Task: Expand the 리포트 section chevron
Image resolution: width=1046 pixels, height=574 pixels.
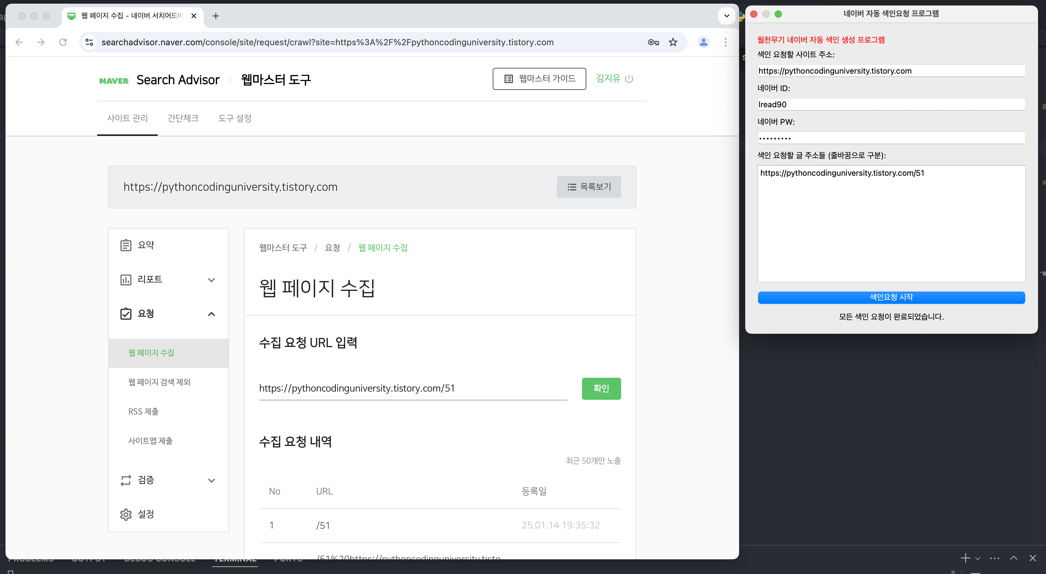Action: [x=212, y=280]
